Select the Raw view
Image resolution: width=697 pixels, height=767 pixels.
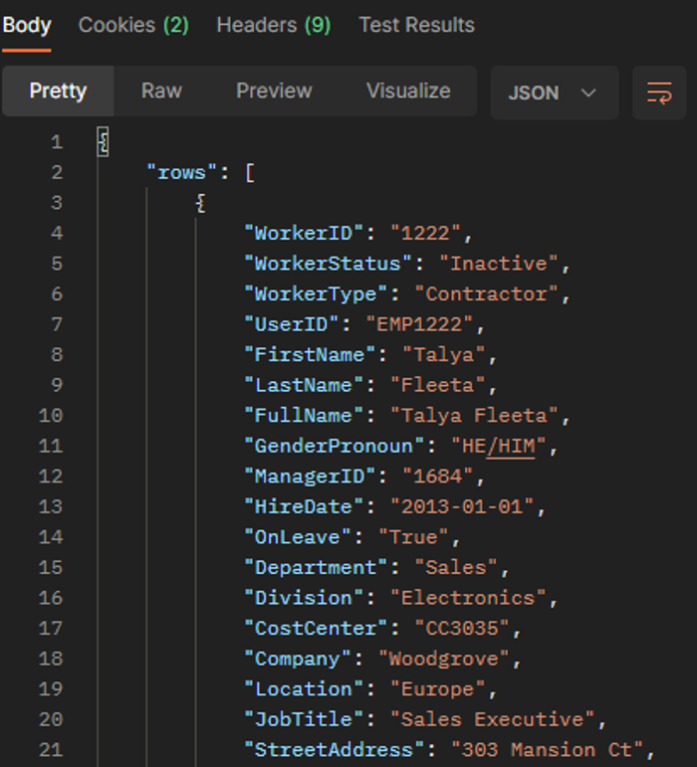[161, 91]
